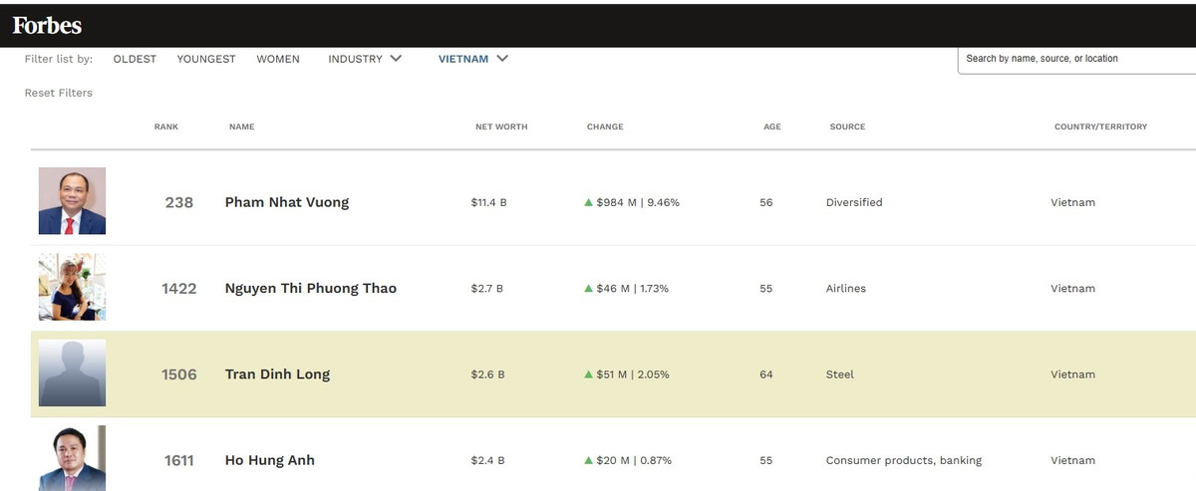This screenshot has height=491, width=1196.
Task: Click green up arrow beside $984 M
Action: (588, 202)
